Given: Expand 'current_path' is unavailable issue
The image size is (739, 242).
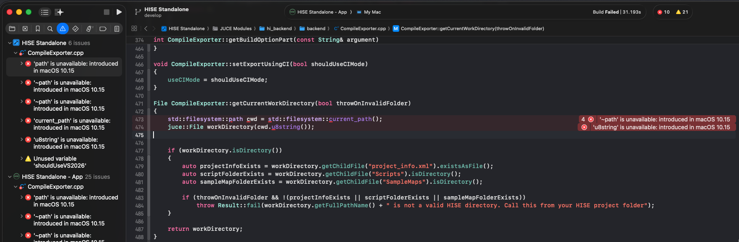Looking at the screenshot, I should tap(22, 121).
